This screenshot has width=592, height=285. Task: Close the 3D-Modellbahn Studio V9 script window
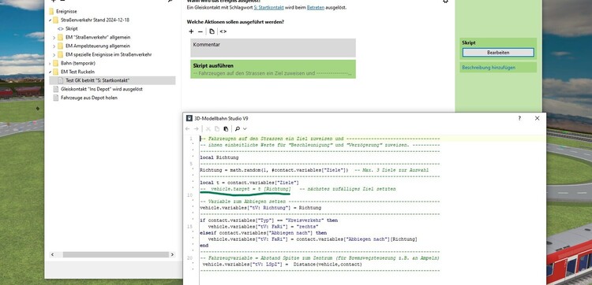538,118
